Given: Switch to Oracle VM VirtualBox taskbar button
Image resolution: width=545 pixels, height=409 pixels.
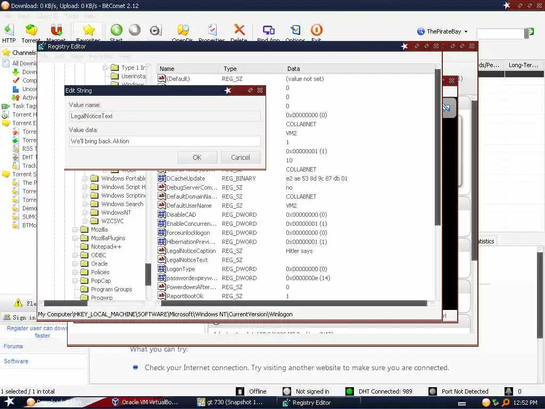Looking at the screenshot, I should click(145, 402).
